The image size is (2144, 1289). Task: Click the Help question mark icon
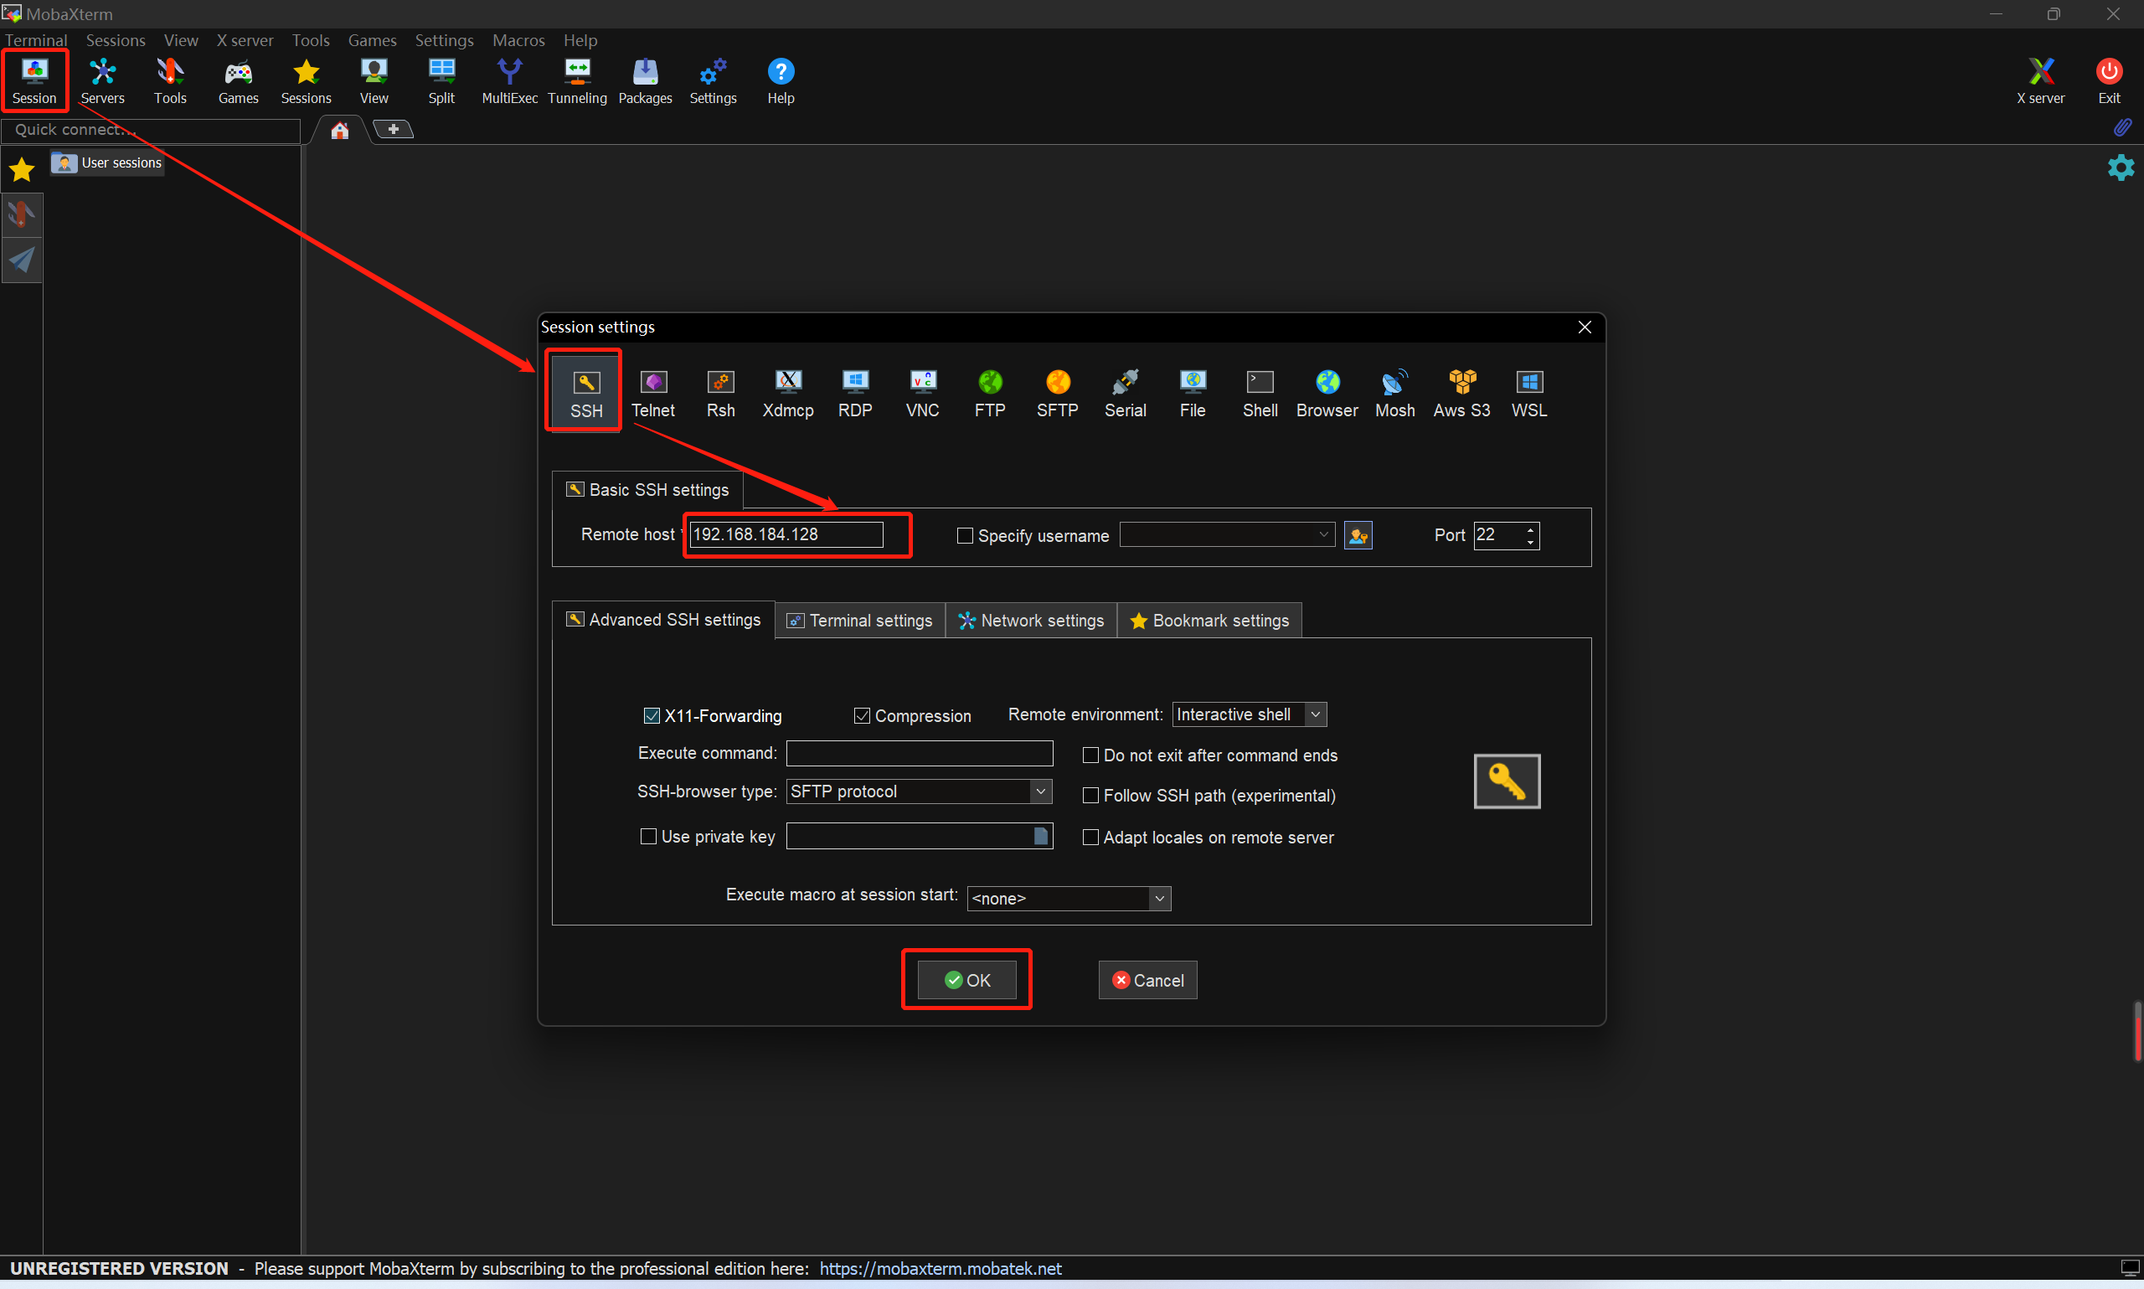click(781, 80)
